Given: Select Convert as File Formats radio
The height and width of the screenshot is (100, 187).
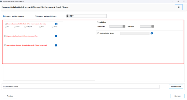Looking at the screenshot, I should click(x=4, y=16).
